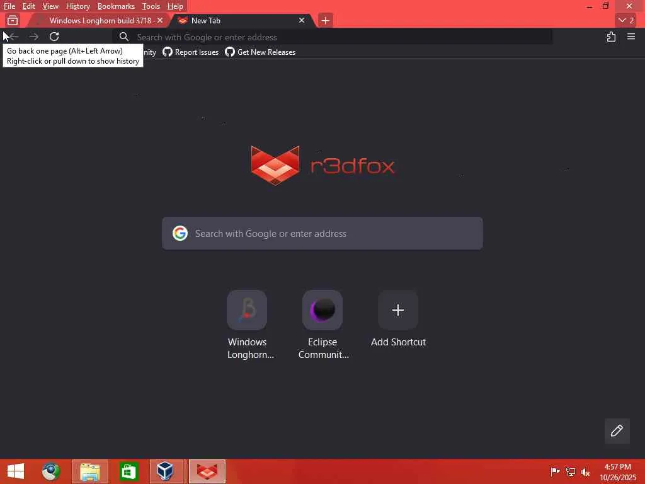
Task: Open Windows Store taskbar icon
Action: coord(128,471)
